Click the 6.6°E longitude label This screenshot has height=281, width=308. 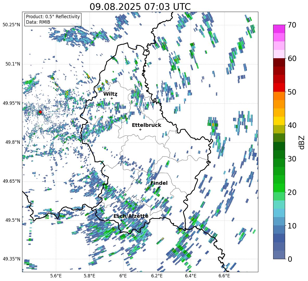(x=224, y=276)
